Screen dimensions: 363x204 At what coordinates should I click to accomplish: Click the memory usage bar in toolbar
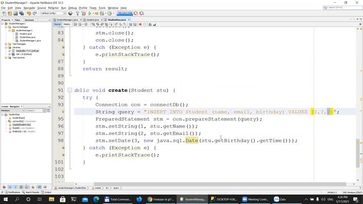(125, 14)
